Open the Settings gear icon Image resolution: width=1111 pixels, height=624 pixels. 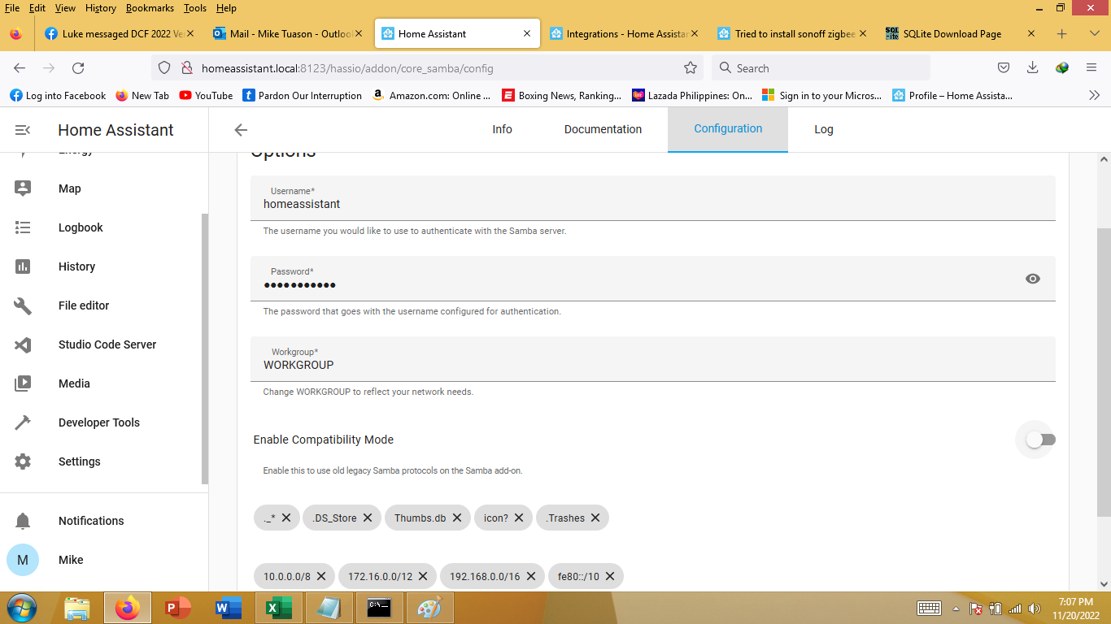coord(23,461)
